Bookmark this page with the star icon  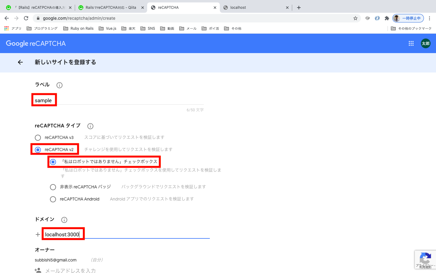pyautogui.click(x=355, y=18)
